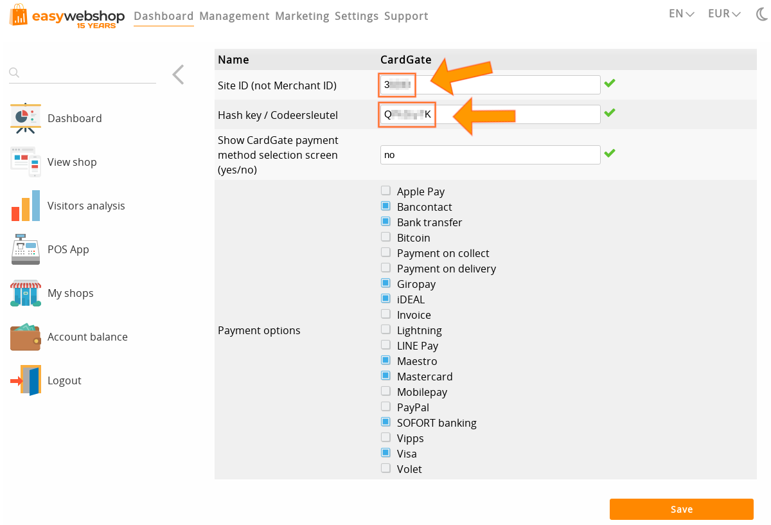Open My shops via the storefront icon
Image resolution: width=771 pixels, height=525 pixels.
click(24, 292)
